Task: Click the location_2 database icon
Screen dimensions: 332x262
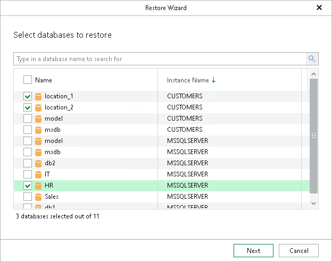Action: click(38, 107)
